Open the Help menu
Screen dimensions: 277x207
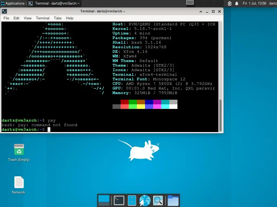[70, 18]
